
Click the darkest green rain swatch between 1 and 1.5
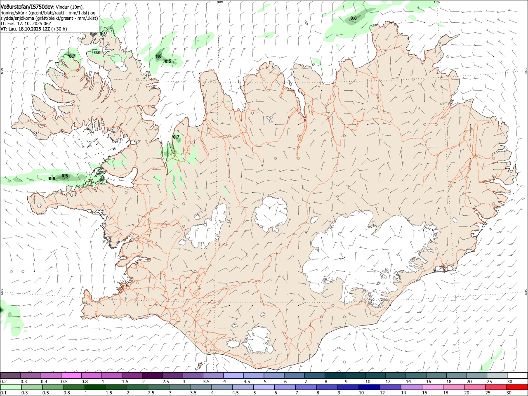(95, 387)
